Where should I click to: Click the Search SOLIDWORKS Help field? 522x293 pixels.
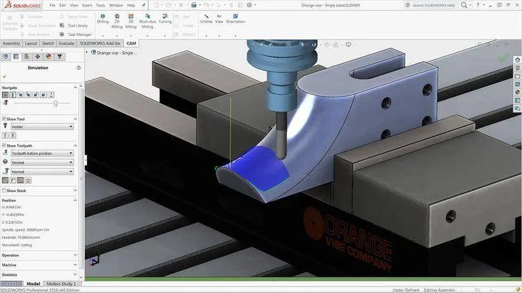coord(433,5)
